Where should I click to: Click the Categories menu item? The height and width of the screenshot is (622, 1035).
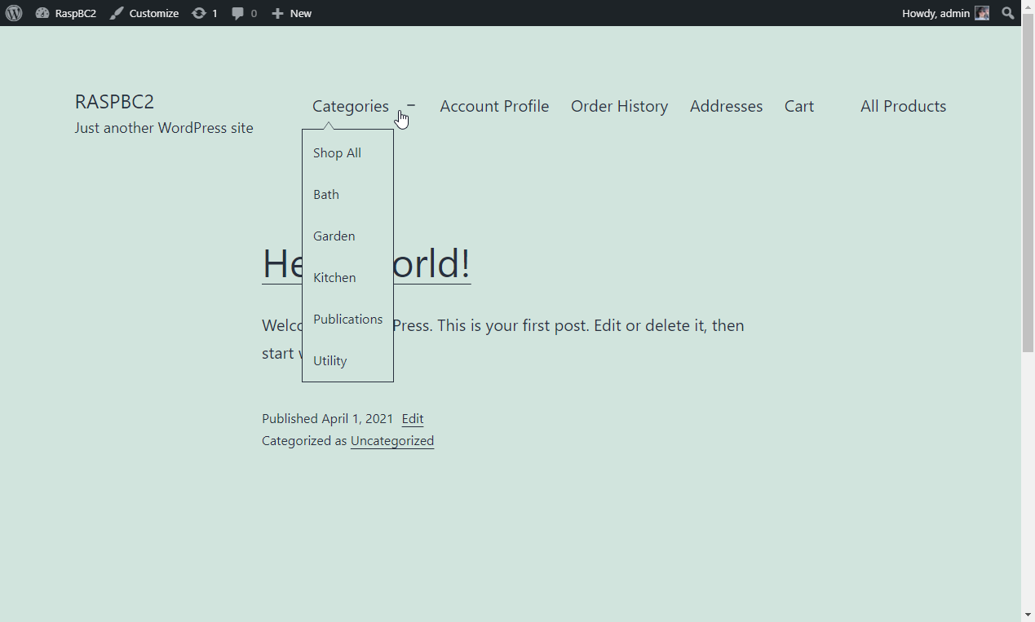(350, 106)
